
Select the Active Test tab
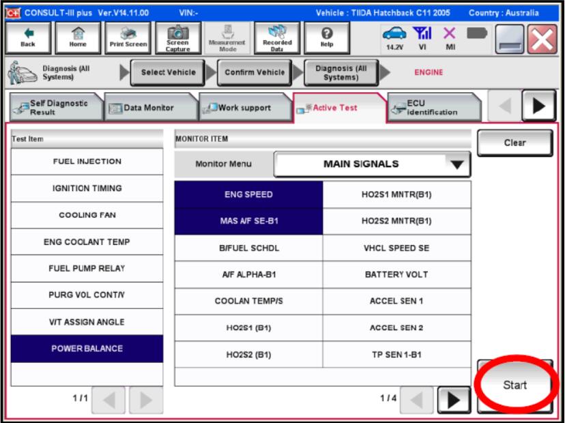(x=340, y=107)
